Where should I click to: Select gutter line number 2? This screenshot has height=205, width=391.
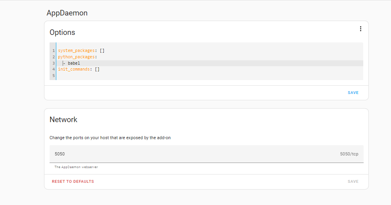coord(53,57)
